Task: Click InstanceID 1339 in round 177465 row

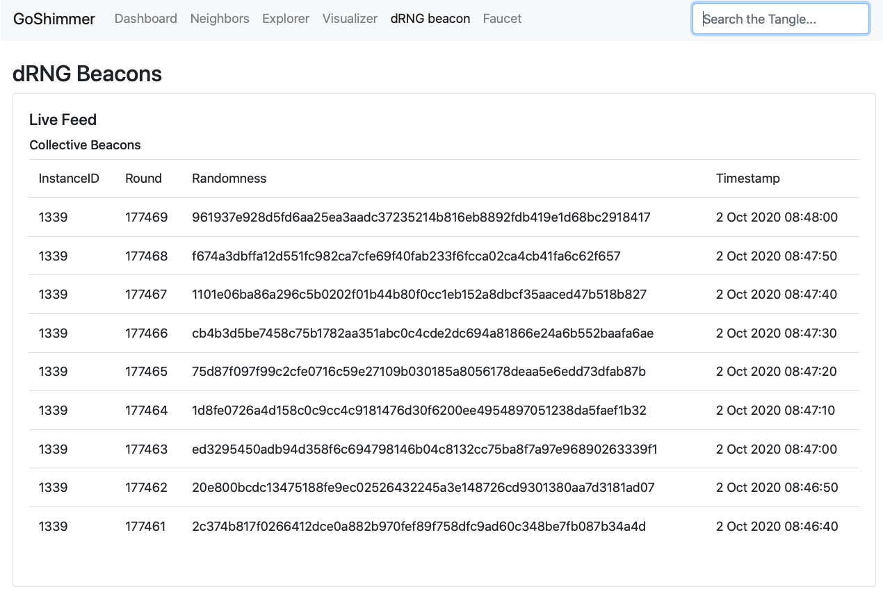Action: point(54,372)
